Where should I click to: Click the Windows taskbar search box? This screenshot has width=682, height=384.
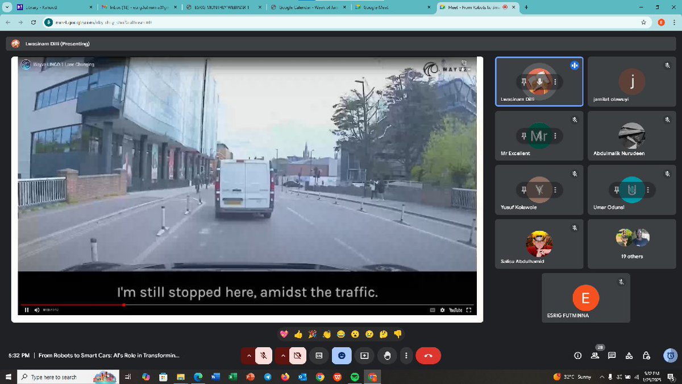(68, 377)
